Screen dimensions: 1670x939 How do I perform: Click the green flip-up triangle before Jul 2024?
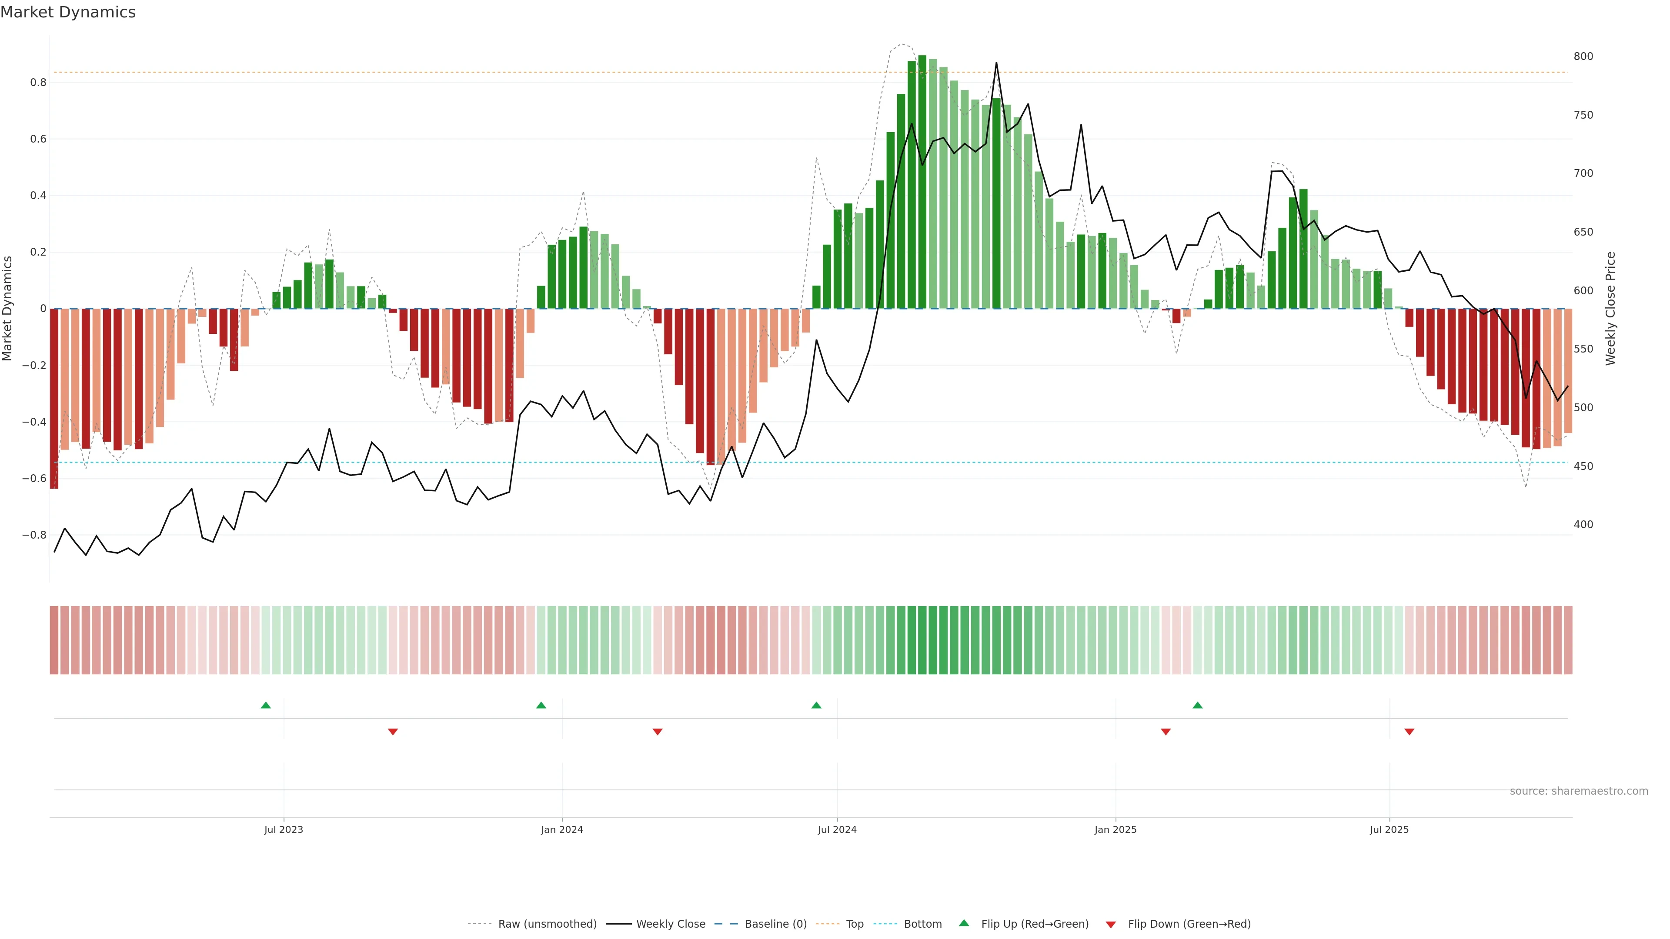click(x=816, y=705)
